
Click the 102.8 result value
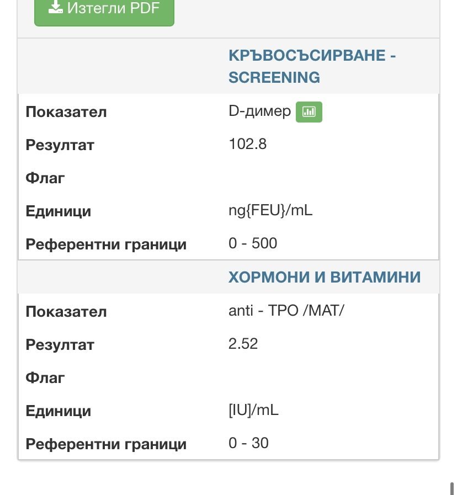(247, 145)
